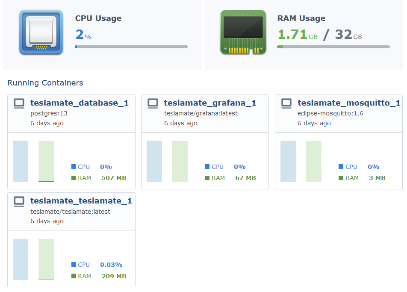Click the 2% total CPU value
Screen dimensions: 407x292
pos(83,35)
